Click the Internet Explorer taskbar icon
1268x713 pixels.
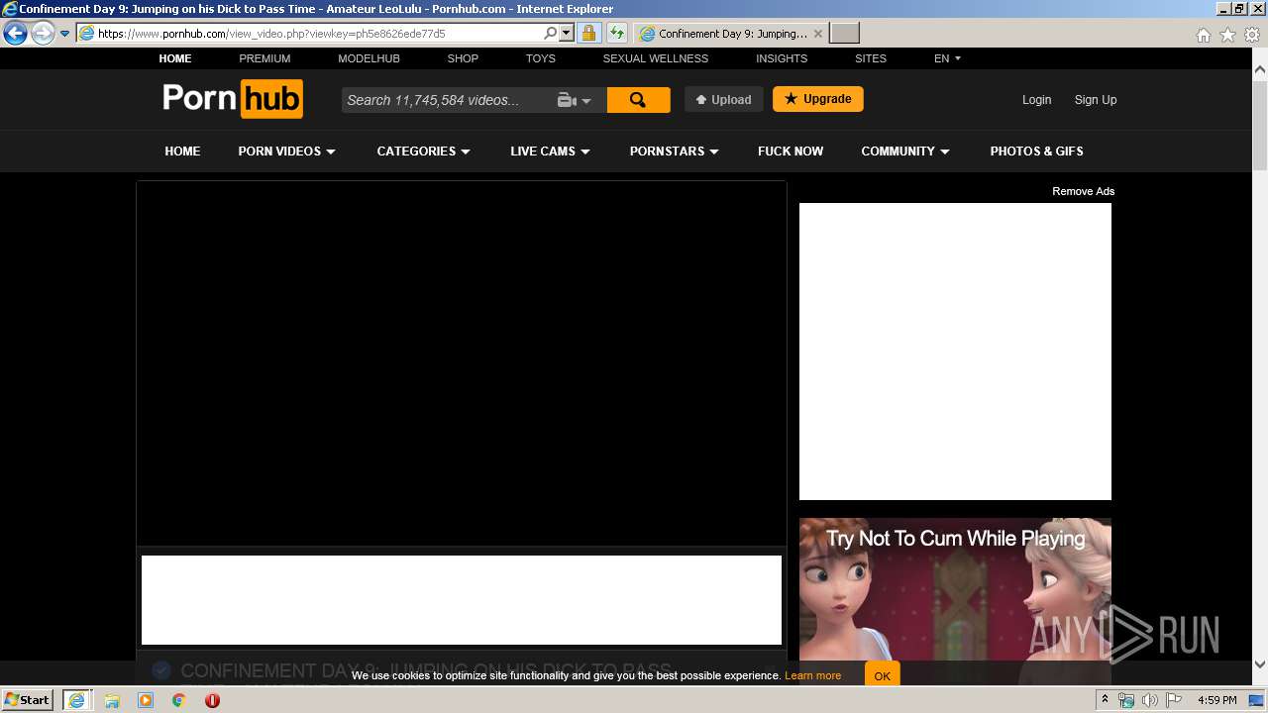coord(76,700)
